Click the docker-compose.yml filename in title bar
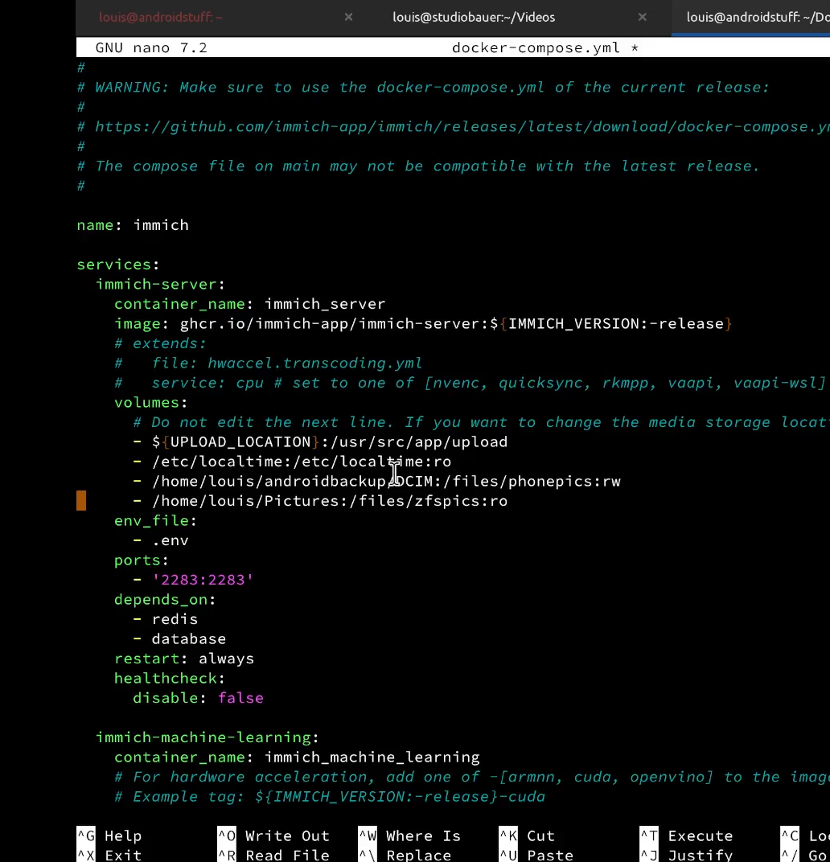 point(536,47)
